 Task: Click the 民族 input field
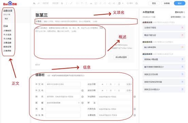tap(63, 109)
